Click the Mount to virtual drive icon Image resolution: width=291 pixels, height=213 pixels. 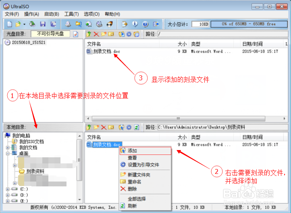click(x=99, y=24)
